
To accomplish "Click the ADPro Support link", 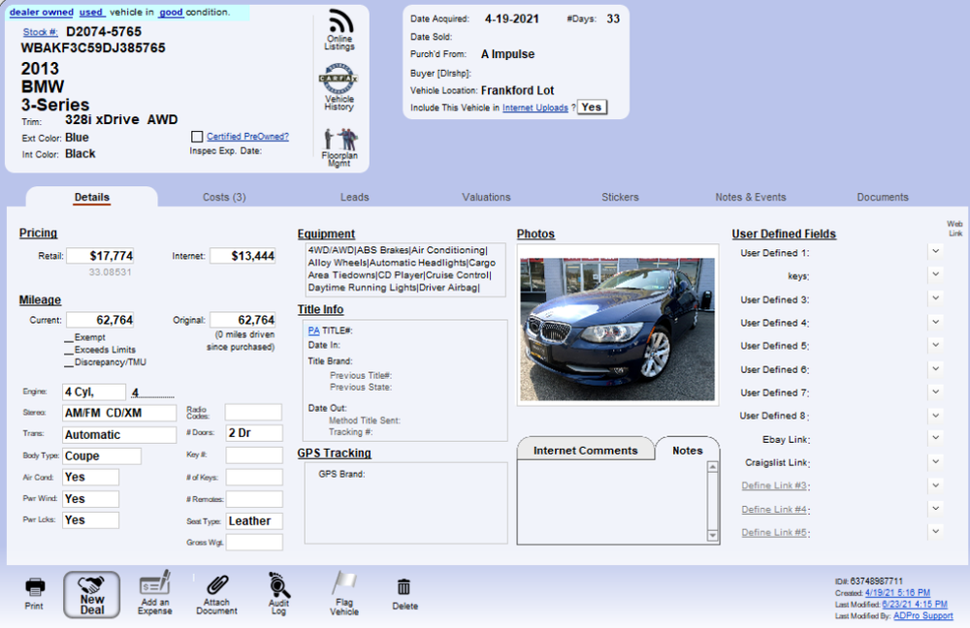I will click(x=923, y=615).
